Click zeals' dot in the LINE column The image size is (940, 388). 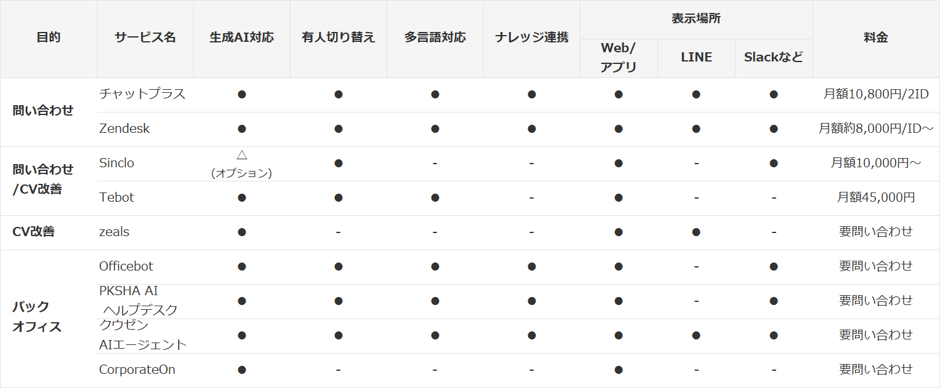pos(696,232)
